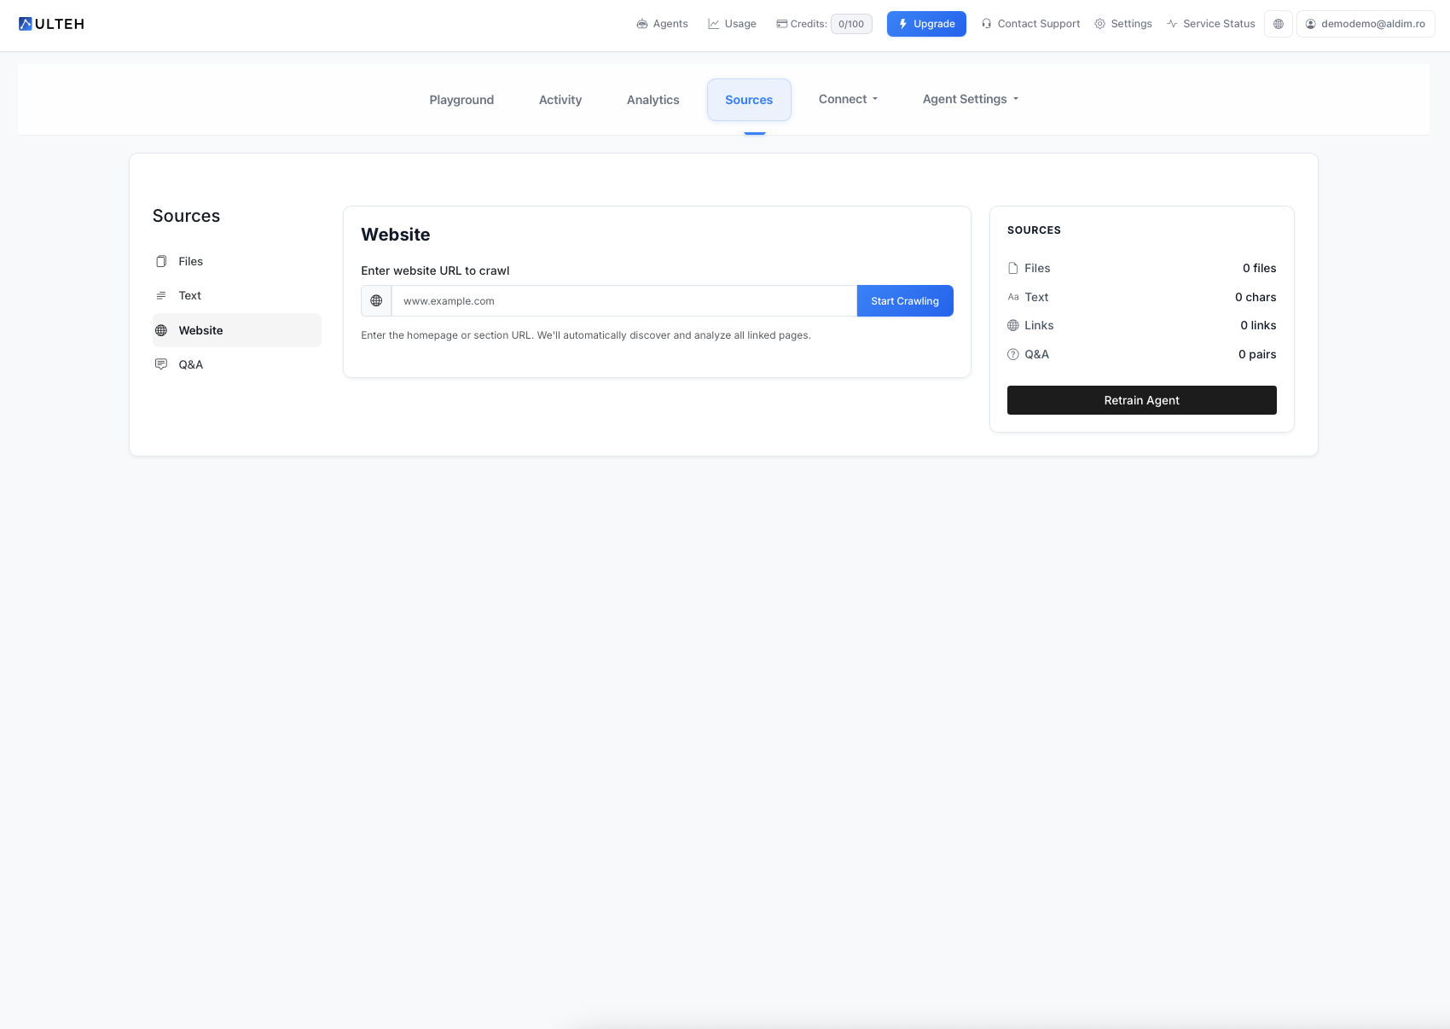The height and width of the screenshot is (1029, 1450).
Task: Click the globe icon beside the URL field
Action: point(375,300)
